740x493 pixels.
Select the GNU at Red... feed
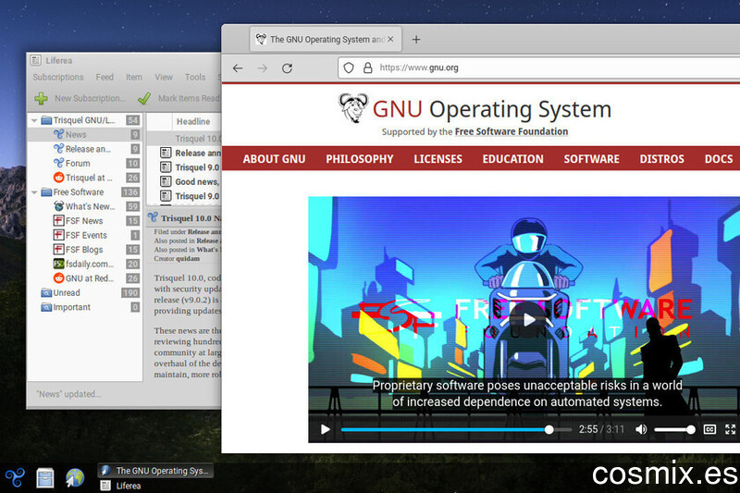(84, 278)
